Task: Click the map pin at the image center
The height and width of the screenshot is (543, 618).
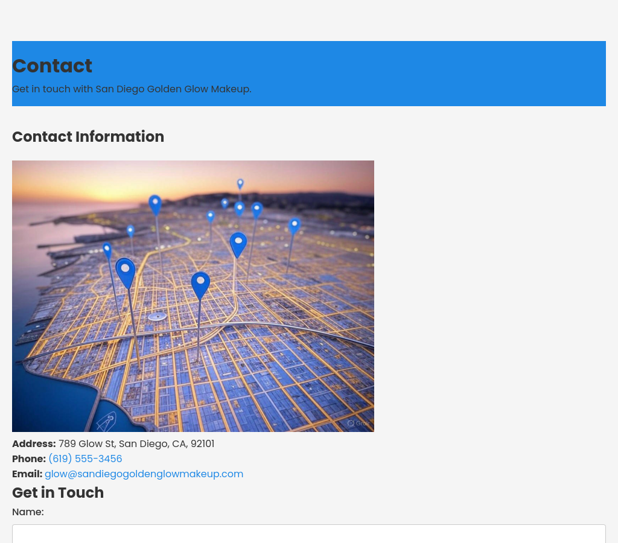Action: point(200,284)
